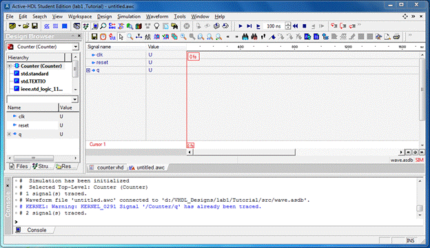Click the light bulb icon
The width and height of the screenshot is (430, 248).
[x=156, y=26]
